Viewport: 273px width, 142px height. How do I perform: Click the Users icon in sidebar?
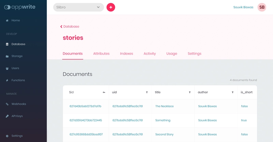point(7,68)
